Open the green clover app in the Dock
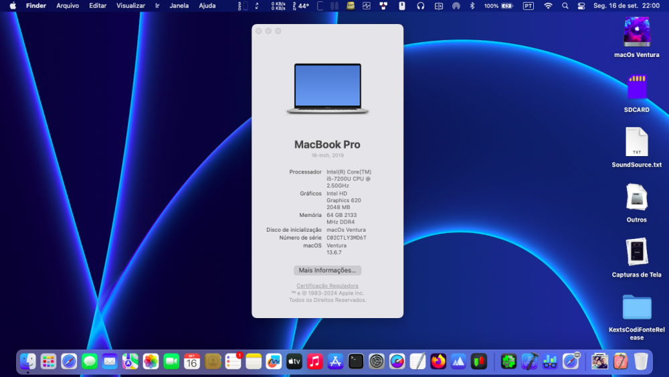Image resolution: width=669 pixels, height=377 pixels. click(508, 362)
